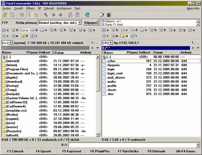Click the teal multi-rename tool icon

point(87,15)
